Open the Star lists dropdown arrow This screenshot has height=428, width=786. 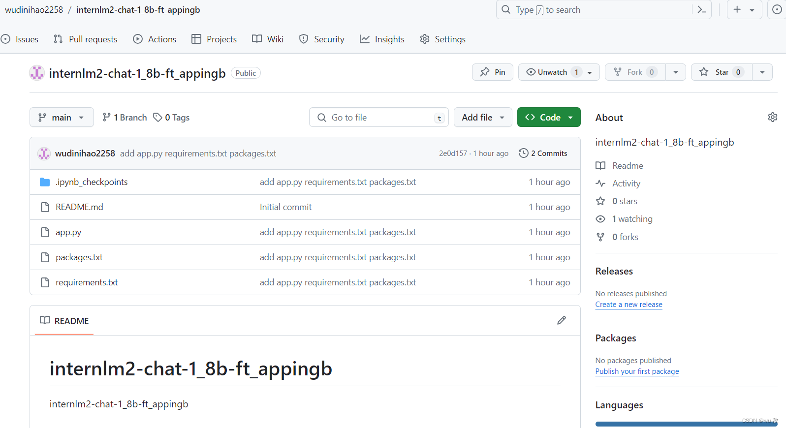tap(762, 72)
